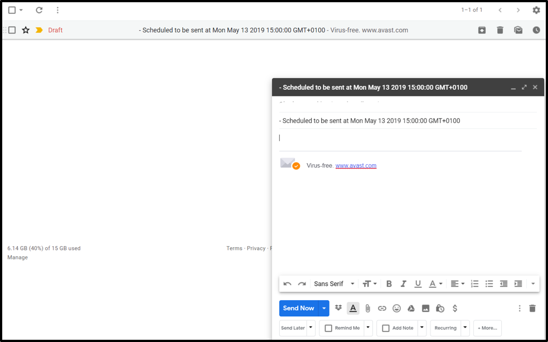Expand the arrow next to Send Now
The image size is (548, 342).
pos(324,308)
